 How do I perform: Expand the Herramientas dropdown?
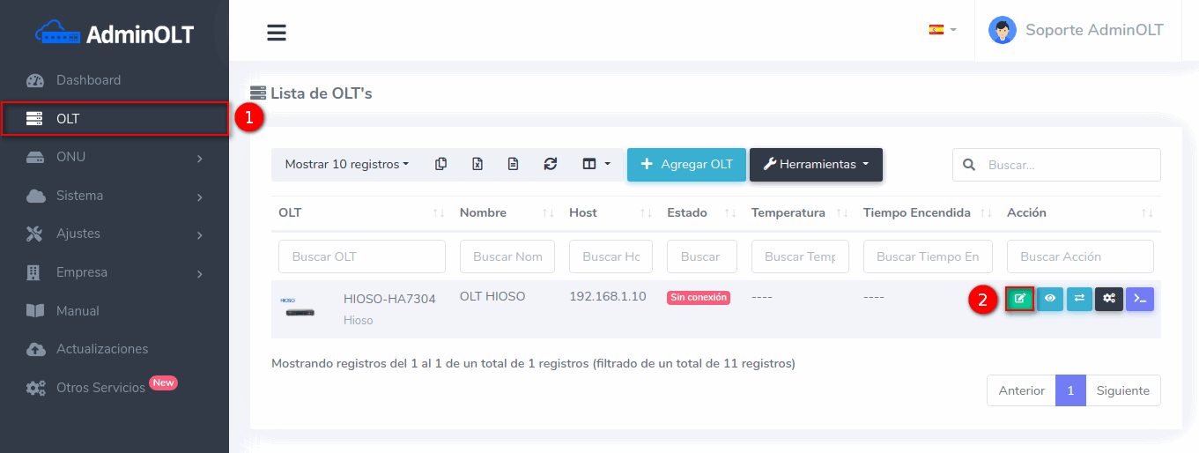(816, 164)
